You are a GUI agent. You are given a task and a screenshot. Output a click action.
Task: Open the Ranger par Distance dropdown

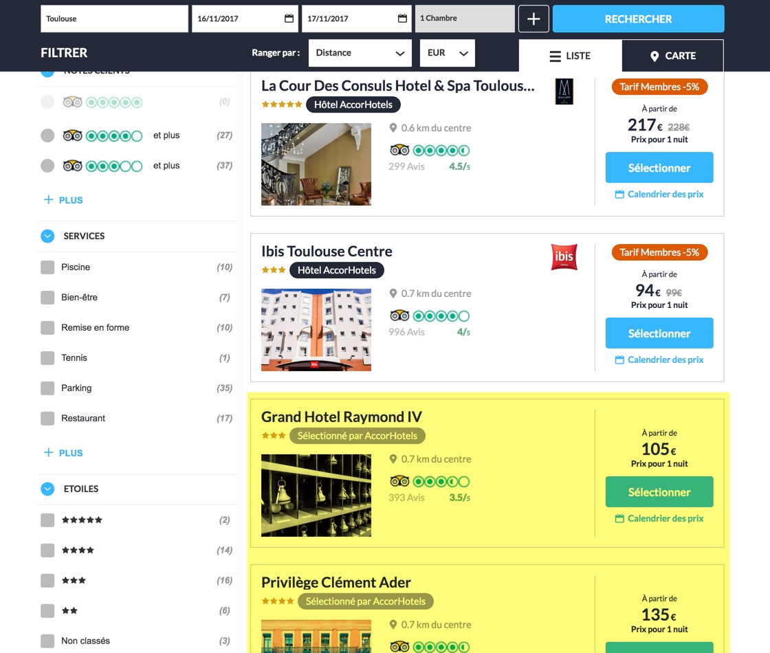[x=360, y=52]
